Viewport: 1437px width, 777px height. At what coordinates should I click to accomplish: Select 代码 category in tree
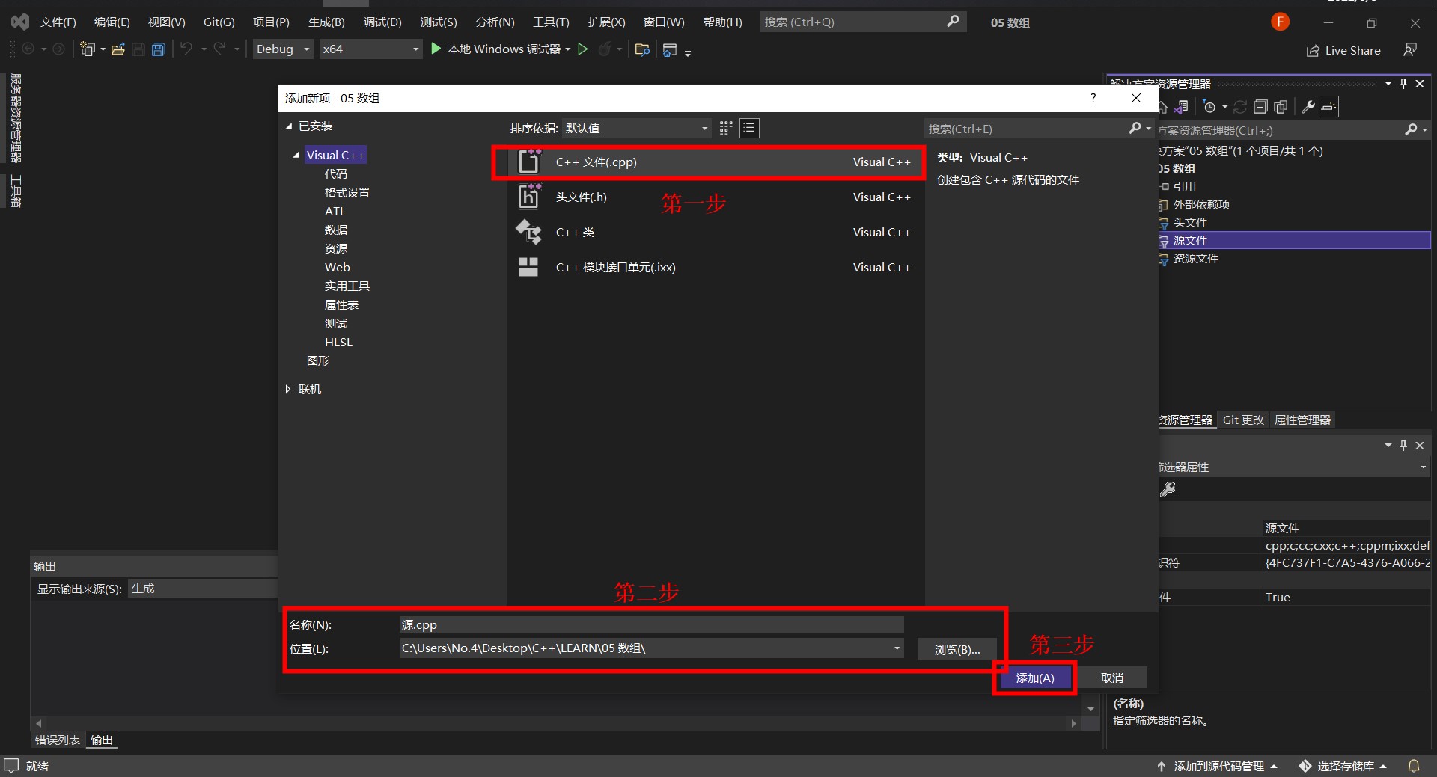tap(336, 174)
